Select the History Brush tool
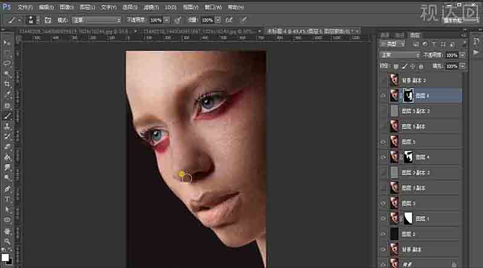Screen dimensions: 483x268 coord(7,136)
